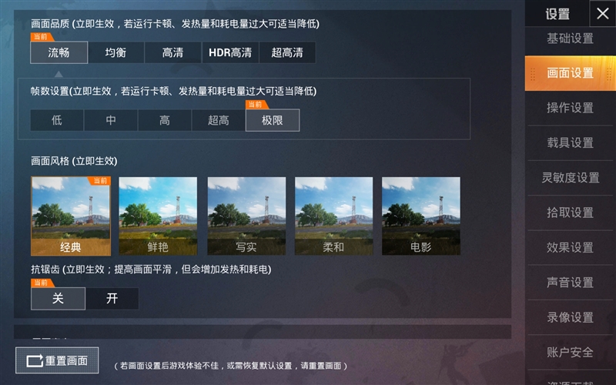Select the 柔和 style thumbnail
This screenshot has height=385, width=616.
tap(334, 216)
